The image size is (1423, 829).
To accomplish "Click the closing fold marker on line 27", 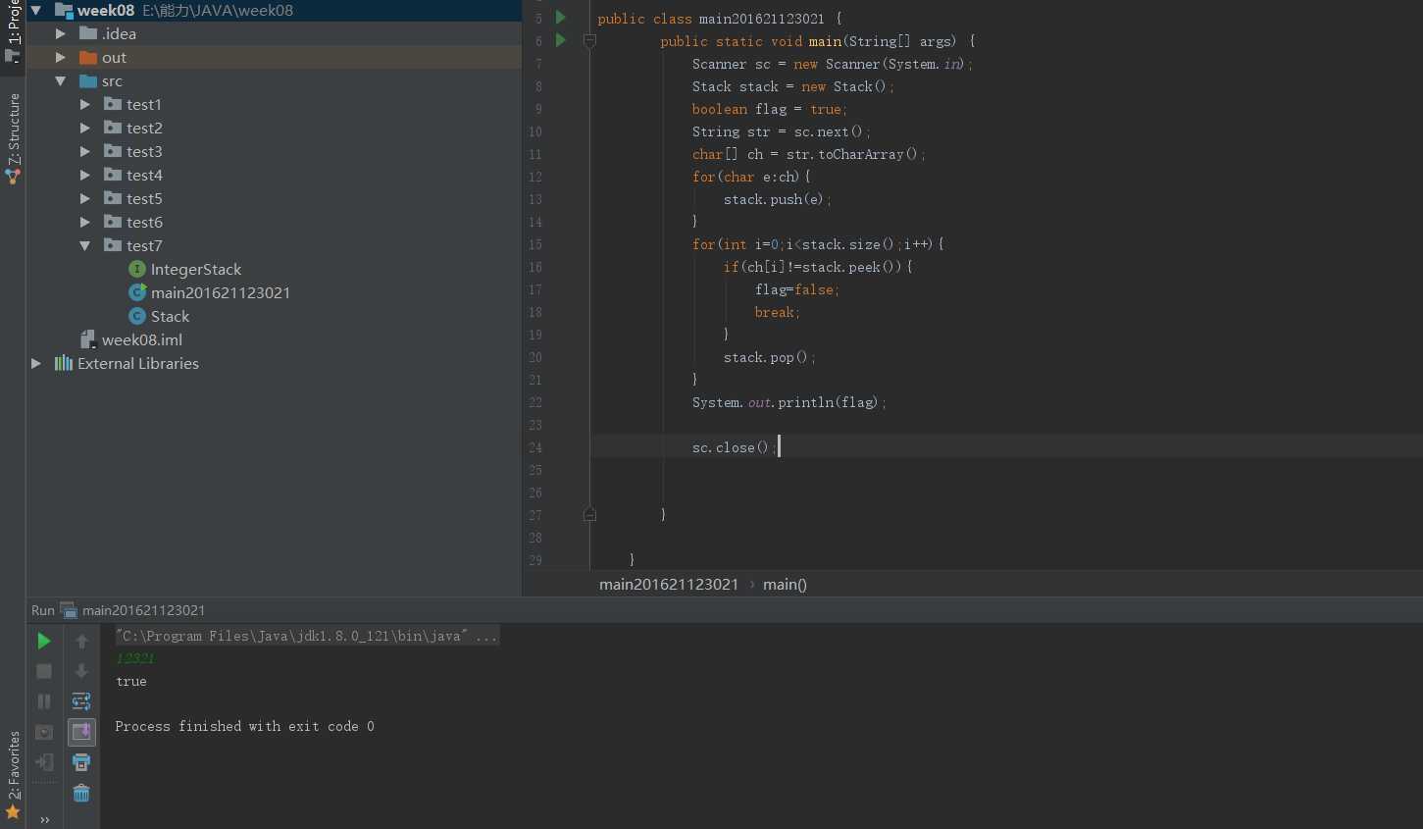I will click(589, 514).
